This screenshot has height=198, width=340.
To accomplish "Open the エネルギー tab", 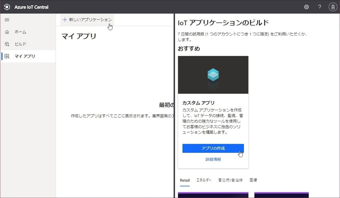I will (203, 180).
